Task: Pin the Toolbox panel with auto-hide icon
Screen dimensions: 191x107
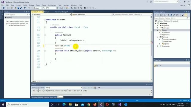Action: [x=27, y=12]
